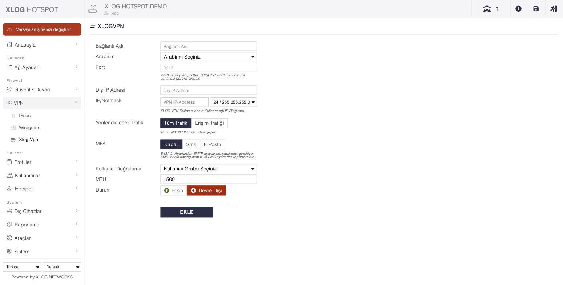563x285 pixels.
Task: Toggle the hamburger menu icon beside XLOGVPN
Action: click(x=93, y=26)
